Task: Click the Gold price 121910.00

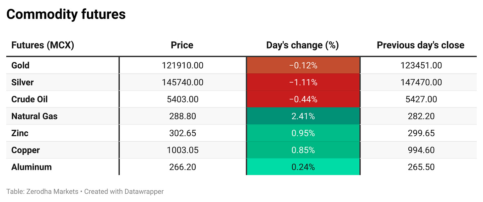Action: pos(182,65)
